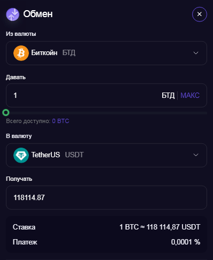Expand the Биткойн currency chevron
Image resolution: width=213 pixels, height=260 pixels.
coord(196,53)
